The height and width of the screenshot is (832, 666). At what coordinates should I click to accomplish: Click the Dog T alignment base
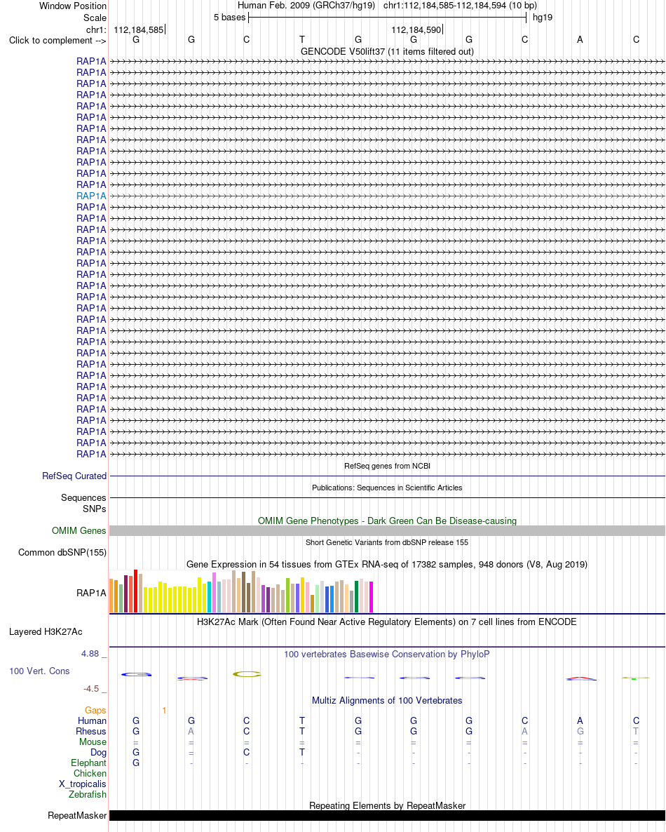click(x=301, y=753)
